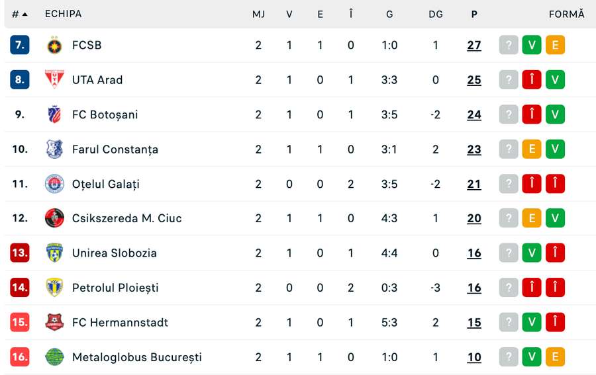Click Farul Constanța's orange E form badge

tap(532, 149)
